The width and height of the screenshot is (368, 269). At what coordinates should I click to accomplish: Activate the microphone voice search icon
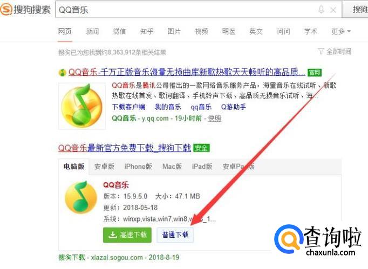click(321, 10)
